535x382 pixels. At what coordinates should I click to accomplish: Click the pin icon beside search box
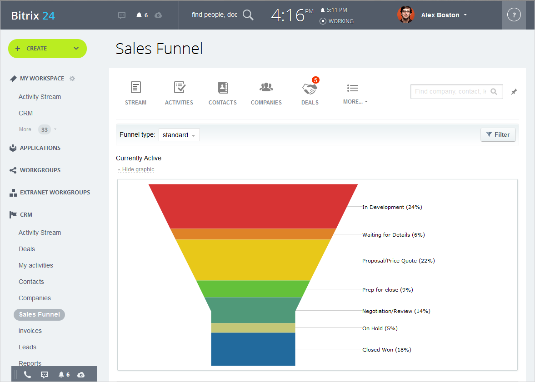coord(514,92)
